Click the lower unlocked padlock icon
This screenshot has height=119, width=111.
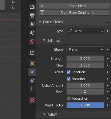coord(13,7)
